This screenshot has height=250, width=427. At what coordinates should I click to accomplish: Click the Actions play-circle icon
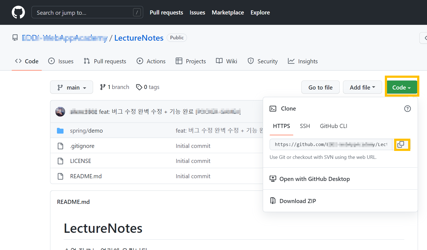pos(140,61)
